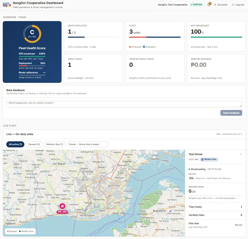Click the Fleet red and blue composition bar
The image size is (248, 239).
155,37
